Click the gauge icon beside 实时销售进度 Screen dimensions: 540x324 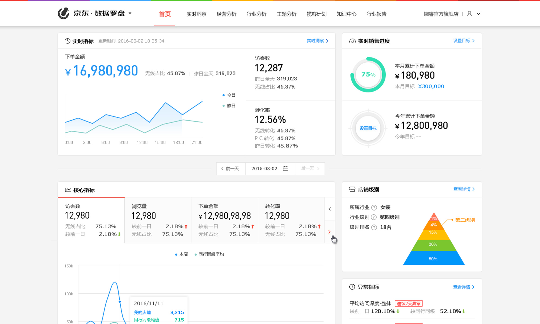(x=352, y=41)
